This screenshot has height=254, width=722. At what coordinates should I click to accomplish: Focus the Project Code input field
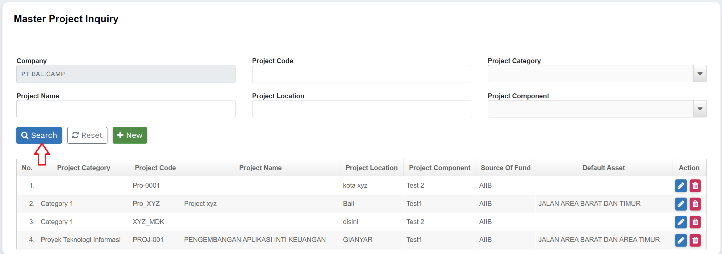(x=361, y=74)
